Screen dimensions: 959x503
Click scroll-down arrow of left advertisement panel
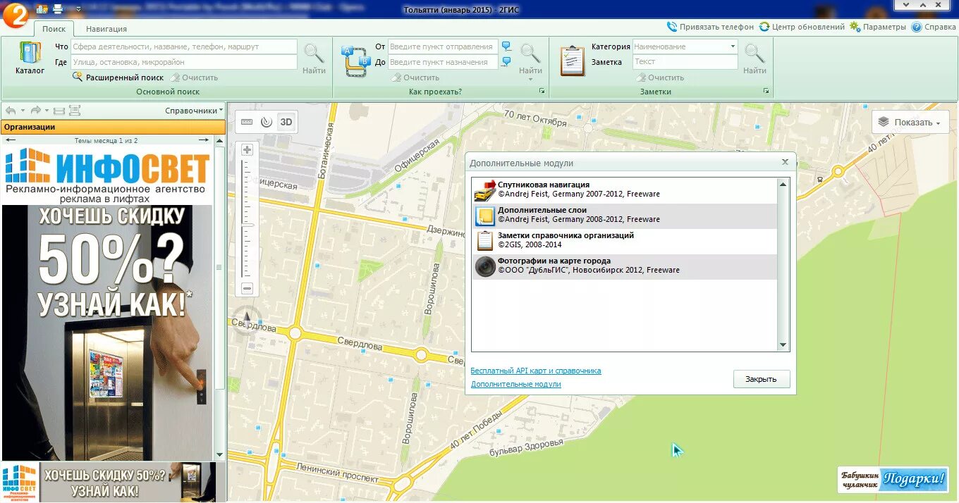[219, 455]
